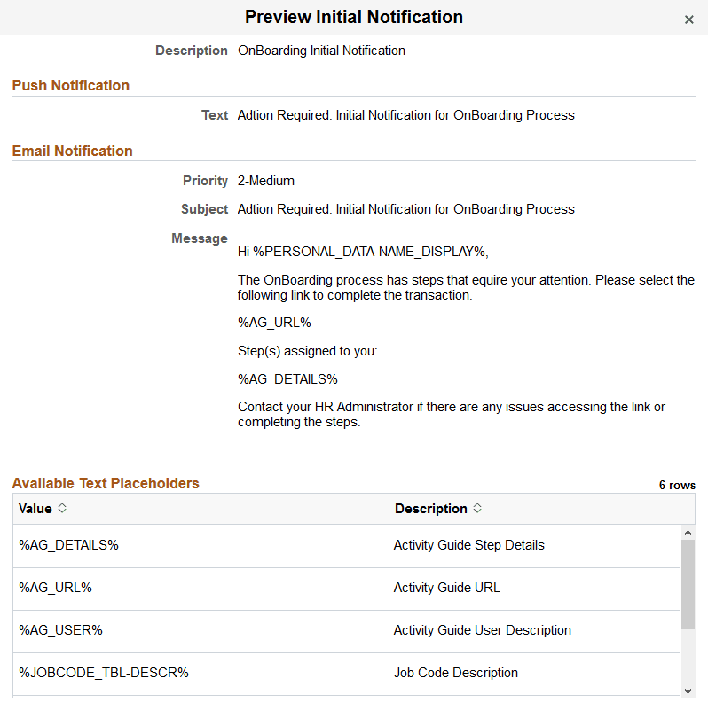
Task: Click the 2-Medium priority value
Action: pos(266,181)
